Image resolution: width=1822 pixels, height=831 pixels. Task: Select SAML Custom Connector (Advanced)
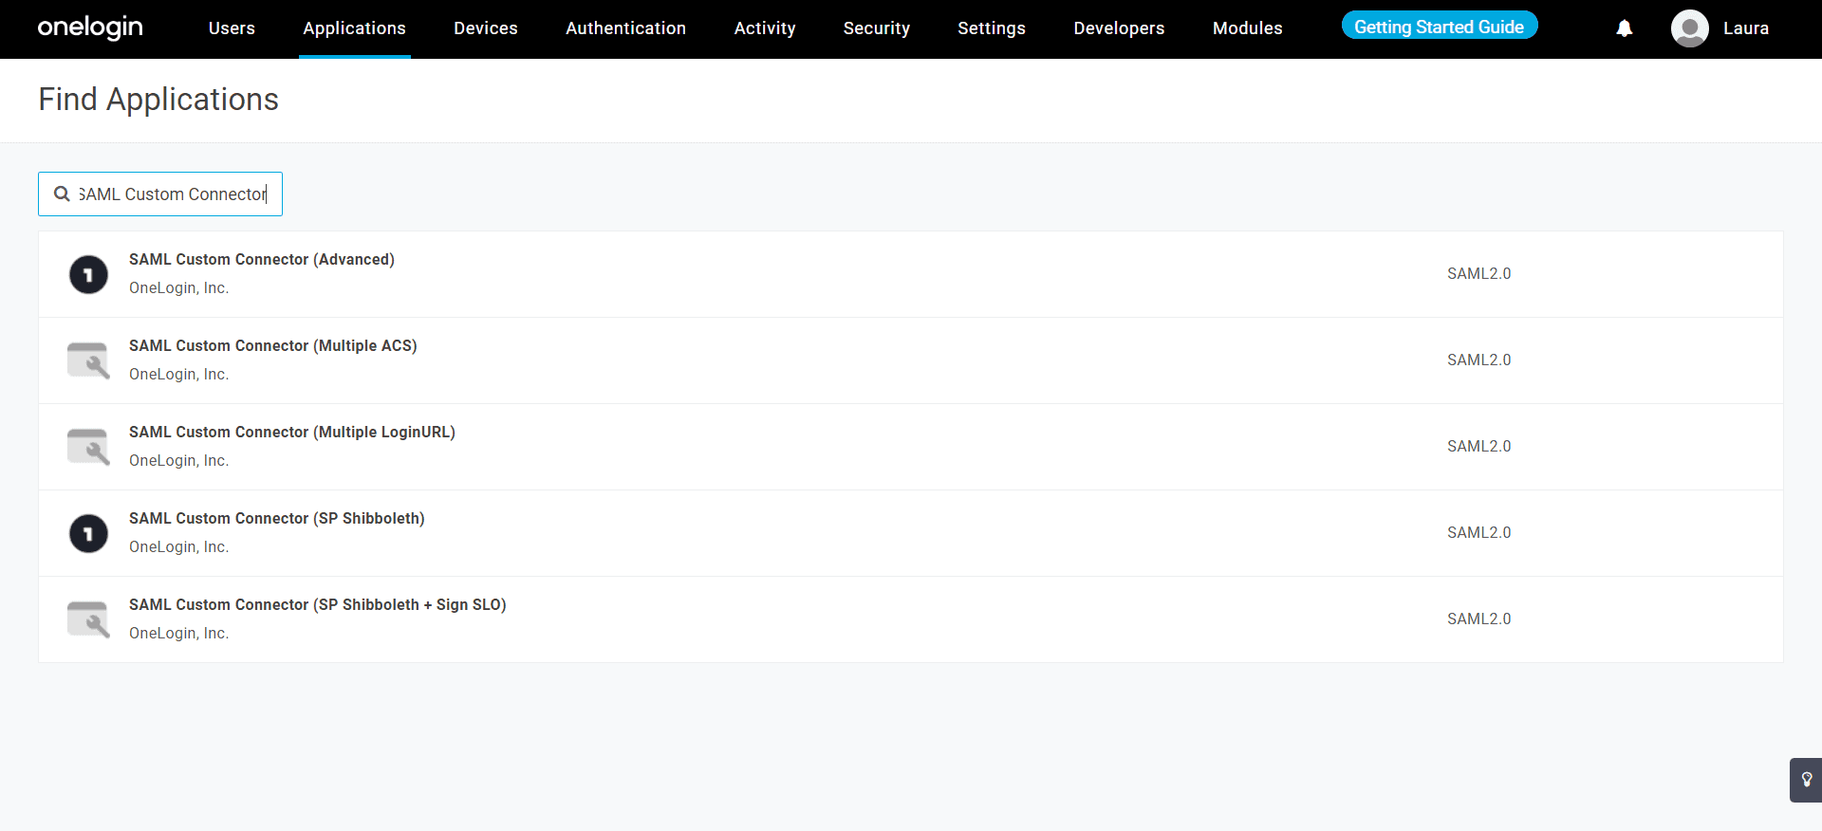[262, 259]
